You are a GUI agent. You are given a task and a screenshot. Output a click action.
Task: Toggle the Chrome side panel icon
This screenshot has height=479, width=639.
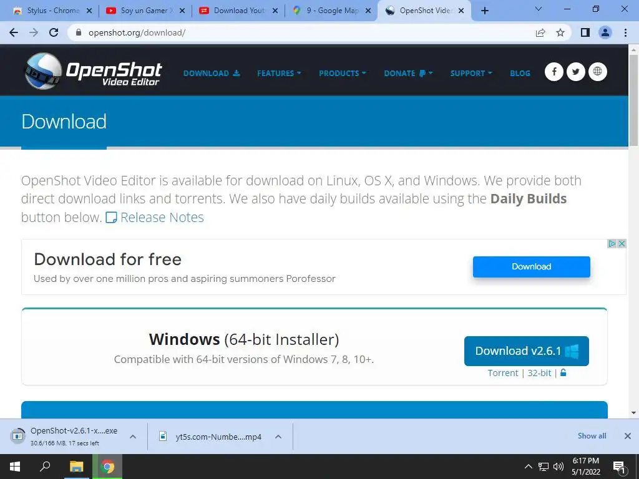click(585, 32)
